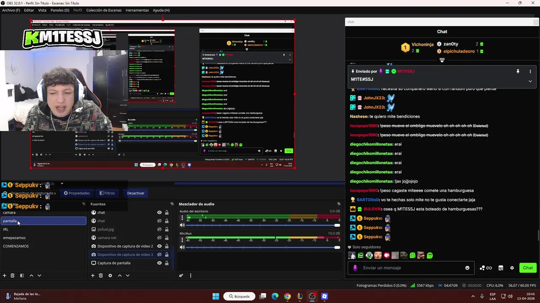Move the selected scene up
Viewport: 540px width, 303px height.
(31, 276)
